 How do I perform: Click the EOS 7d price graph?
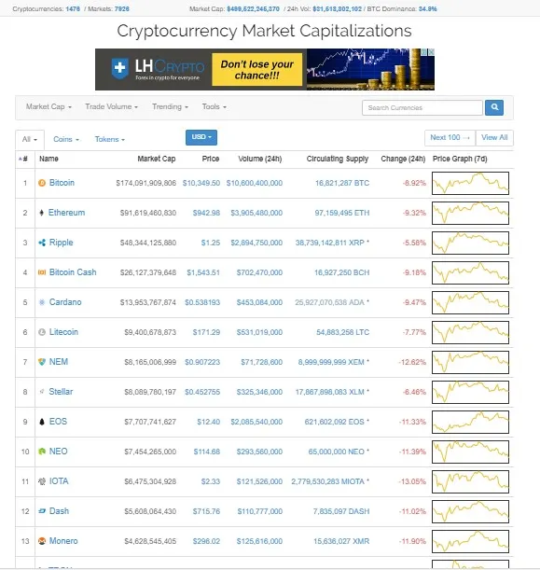pos(470,422)
